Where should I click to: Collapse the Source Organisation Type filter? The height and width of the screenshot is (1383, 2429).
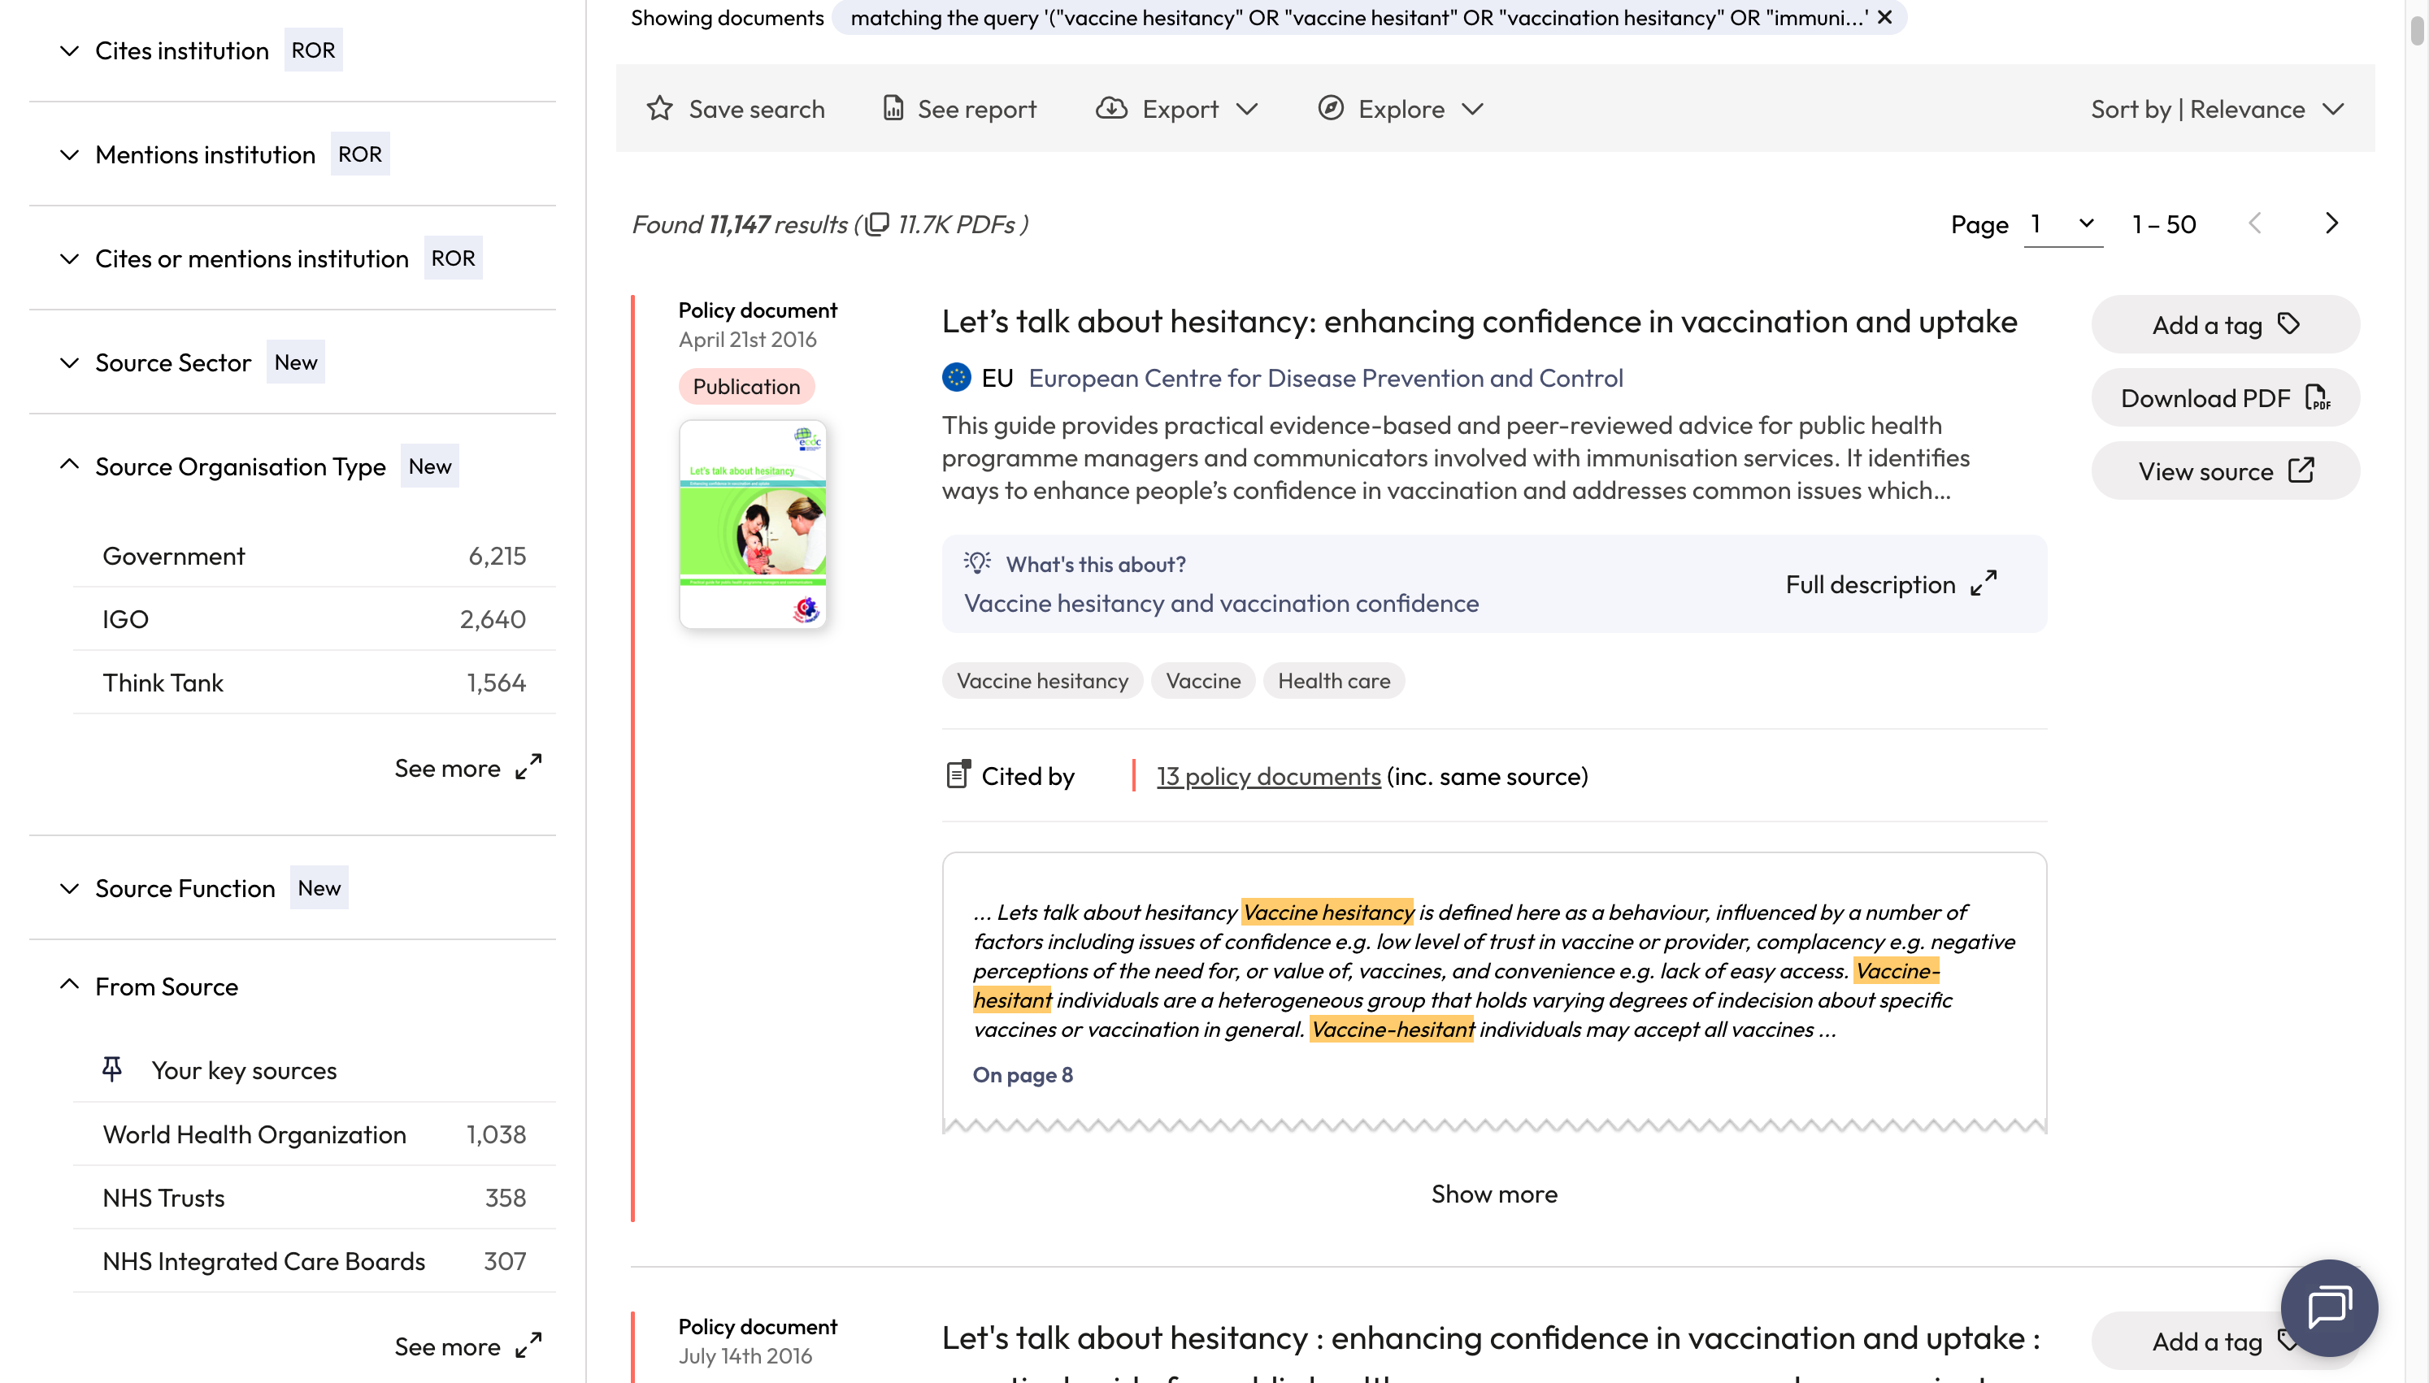69,465
